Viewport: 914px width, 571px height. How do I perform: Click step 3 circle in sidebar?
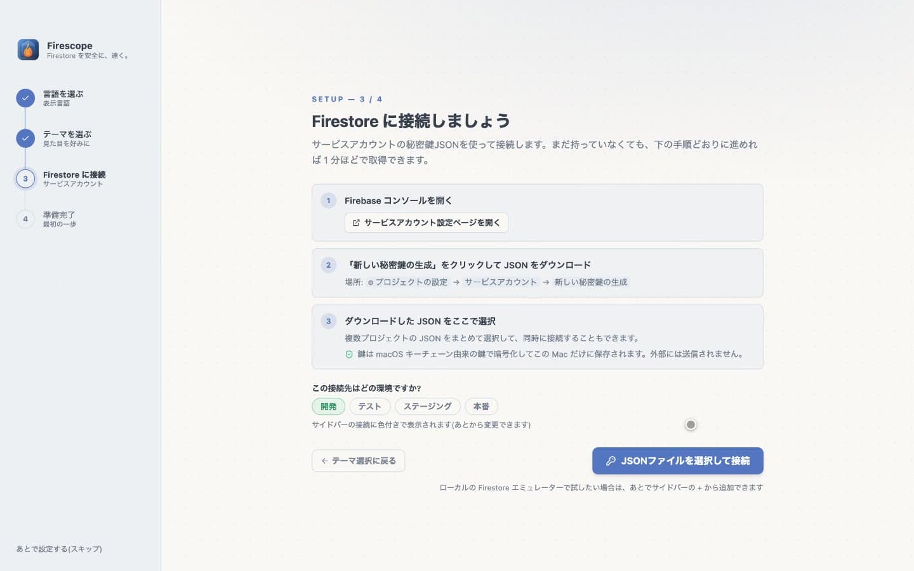pyautogui.click(x=25, y=179)
